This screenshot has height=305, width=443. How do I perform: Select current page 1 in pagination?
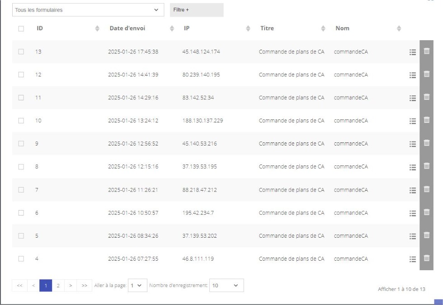click(x=46, y=286)
